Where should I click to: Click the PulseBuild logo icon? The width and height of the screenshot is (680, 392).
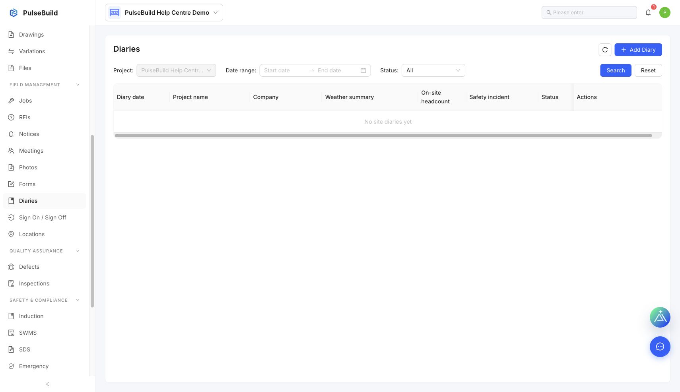pyautogui.click(x=14, y=13)
